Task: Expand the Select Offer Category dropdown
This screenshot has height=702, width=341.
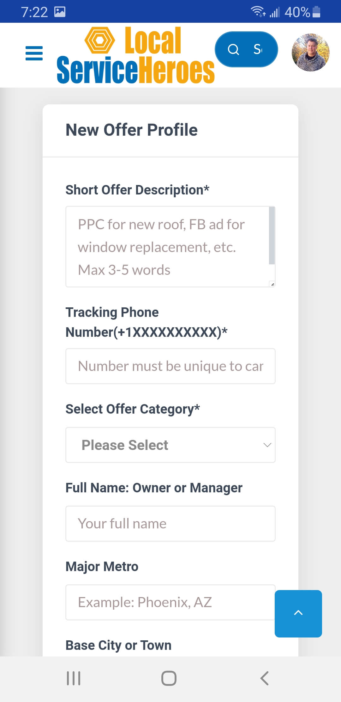Action: point(170,445)
